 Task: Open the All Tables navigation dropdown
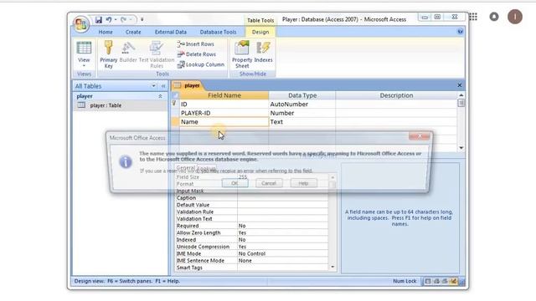pos(153,86)
